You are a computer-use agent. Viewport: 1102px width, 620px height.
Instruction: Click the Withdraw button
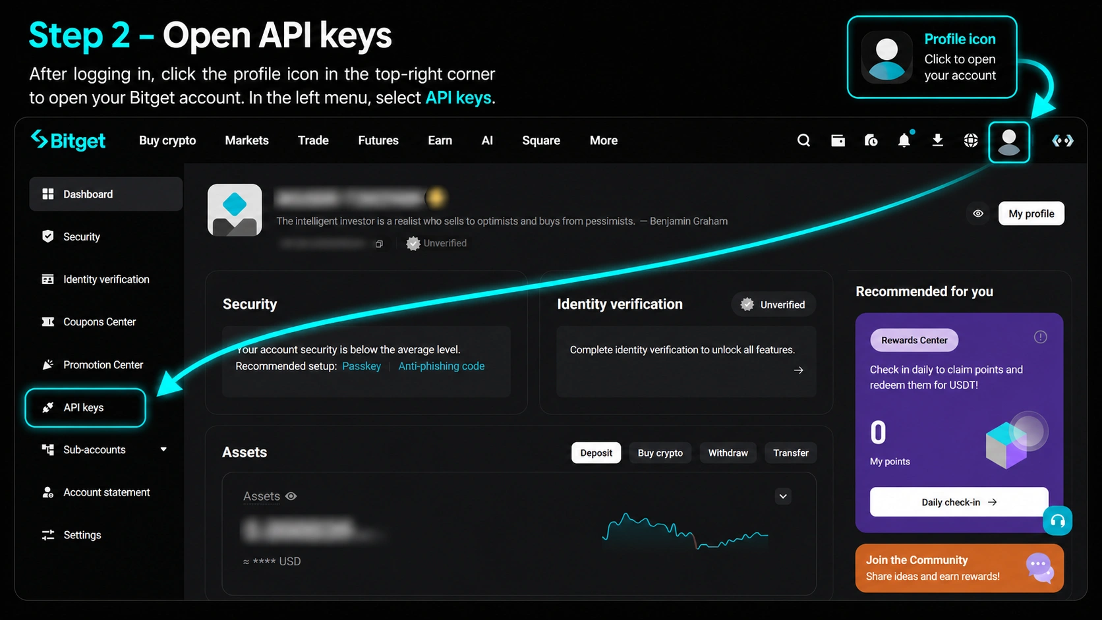pos(728,453)
